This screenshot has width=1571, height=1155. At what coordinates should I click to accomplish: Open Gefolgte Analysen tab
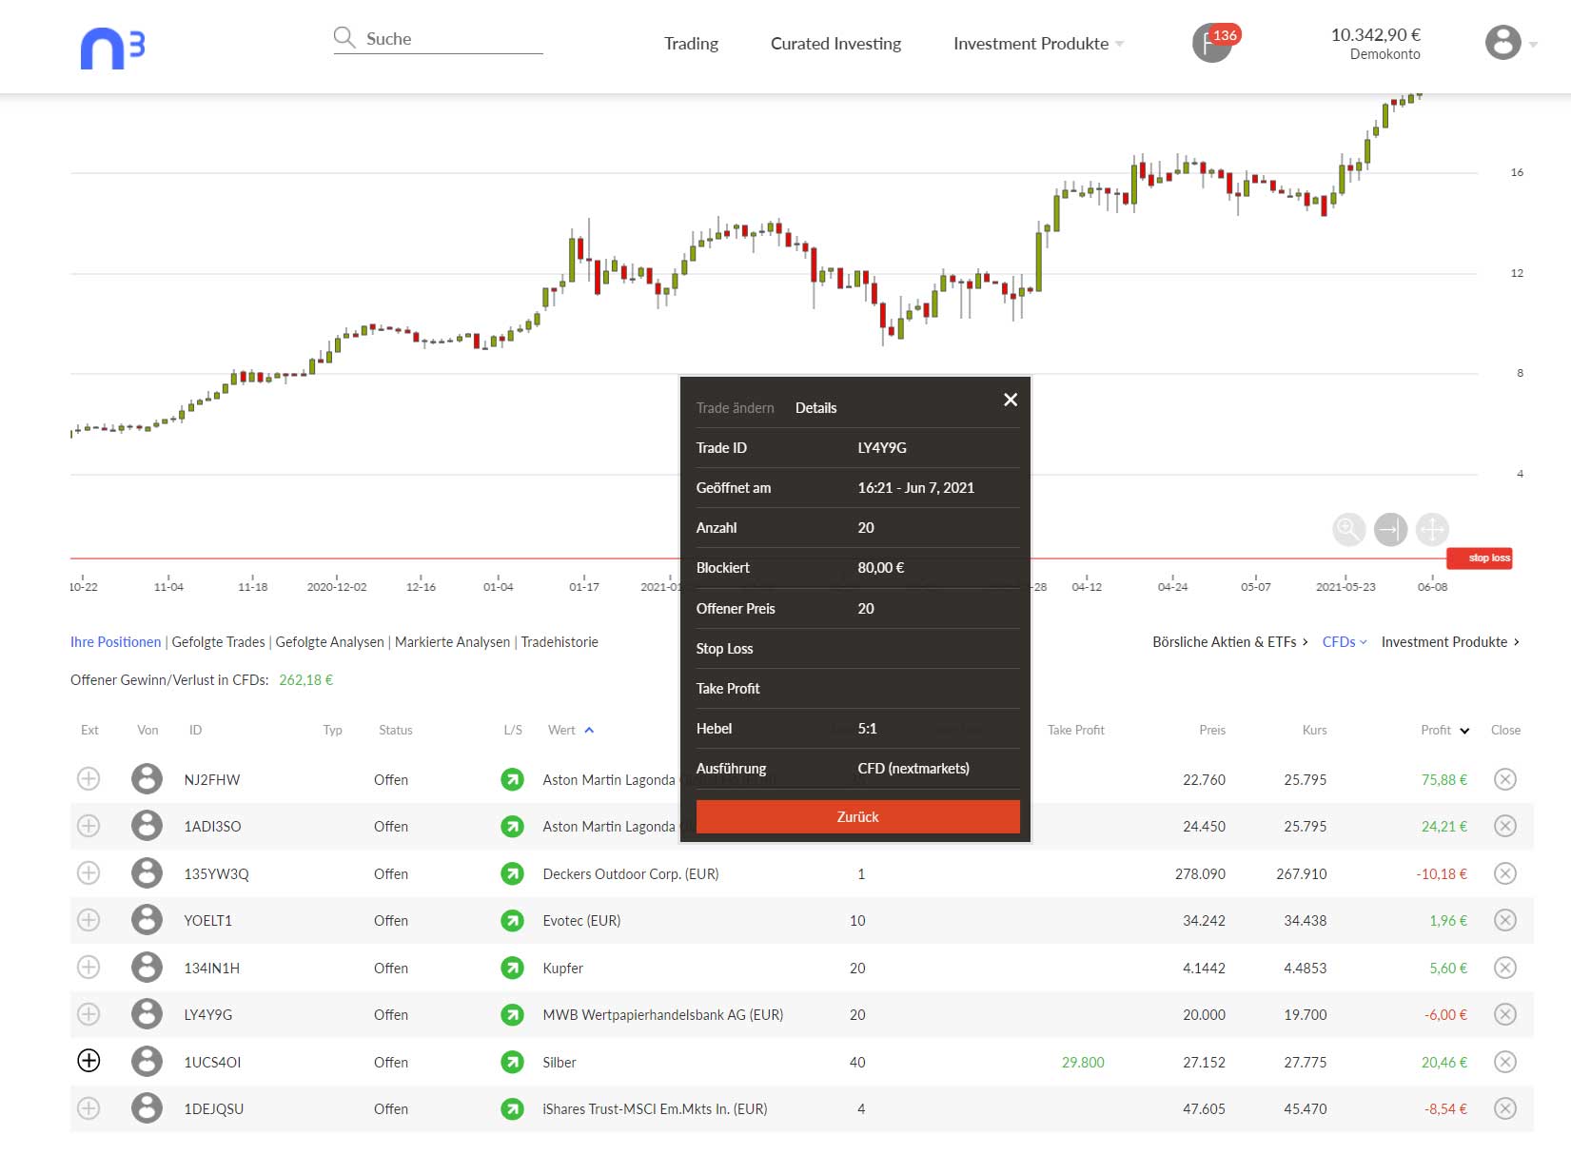(x=329, y=642)
